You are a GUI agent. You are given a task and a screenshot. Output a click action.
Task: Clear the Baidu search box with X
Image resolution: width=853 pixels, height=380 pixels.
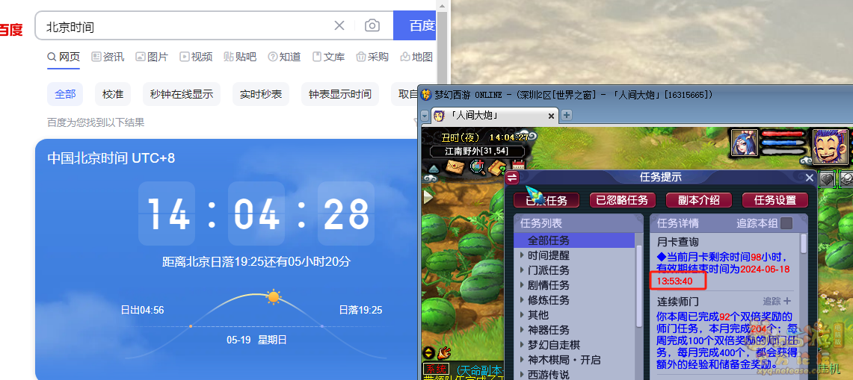pyautogui.click(x=339, y=25)
